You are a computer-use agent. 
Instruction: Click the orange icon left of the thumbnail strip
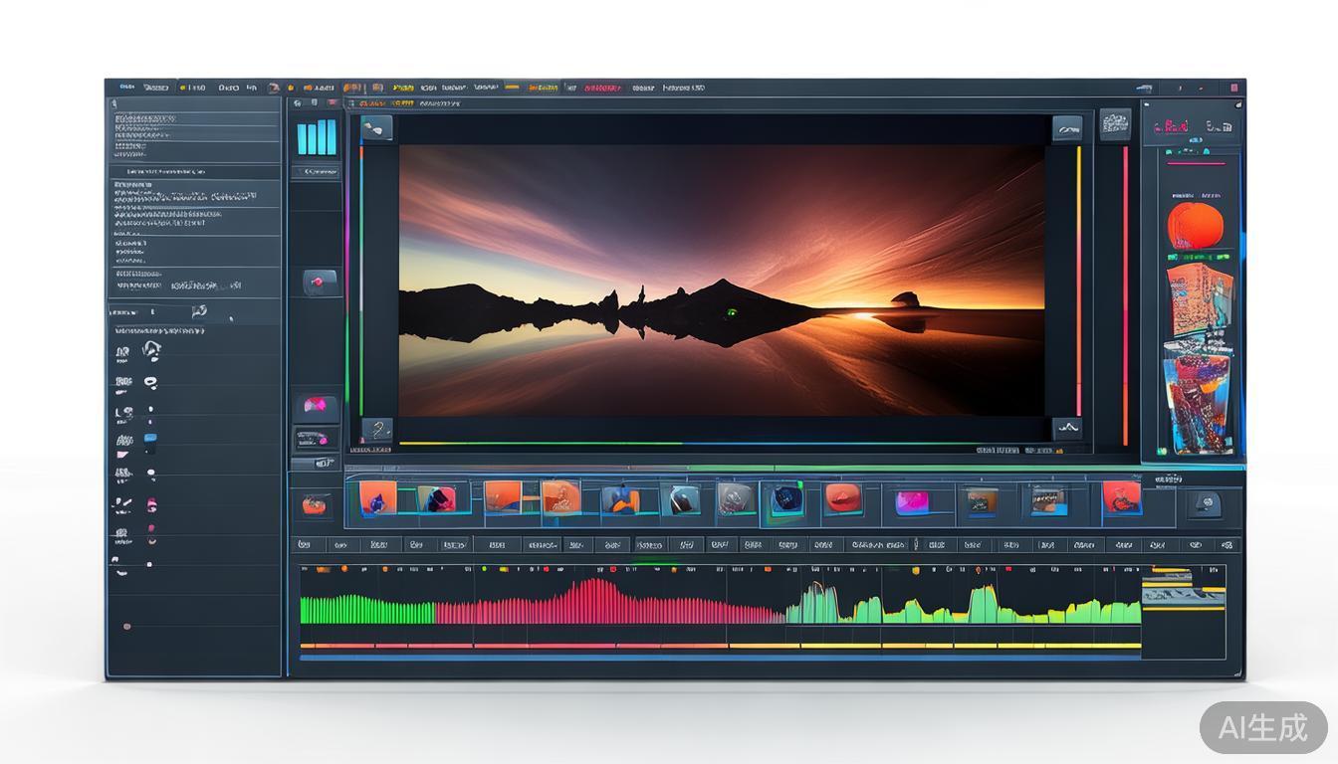(x=315, y=505)
